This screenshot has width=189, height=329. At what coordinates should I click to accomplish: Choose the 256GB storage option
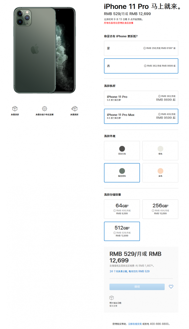coord(160,209)
